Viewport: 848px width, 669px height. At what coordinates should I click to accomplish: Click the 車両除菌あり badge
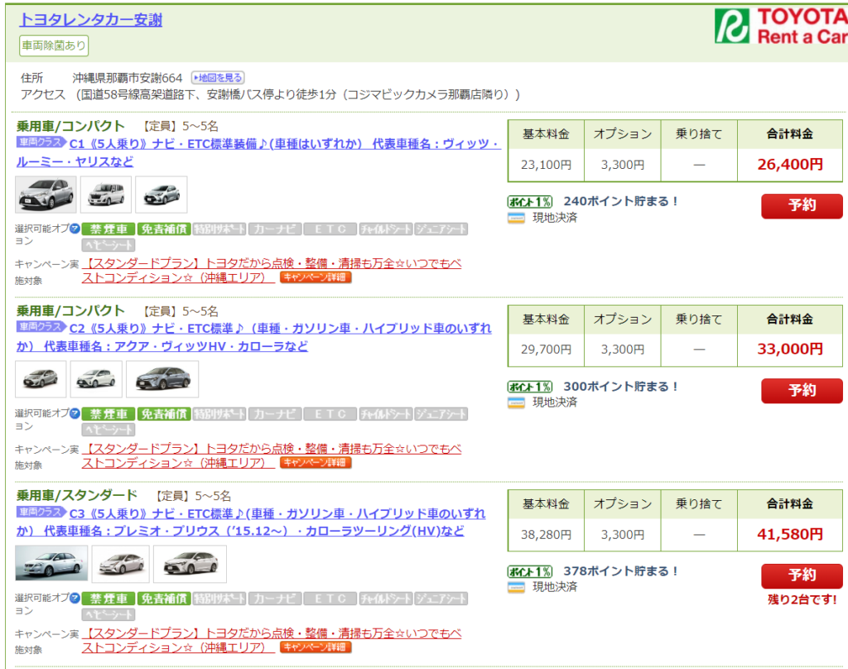[54, 46]
